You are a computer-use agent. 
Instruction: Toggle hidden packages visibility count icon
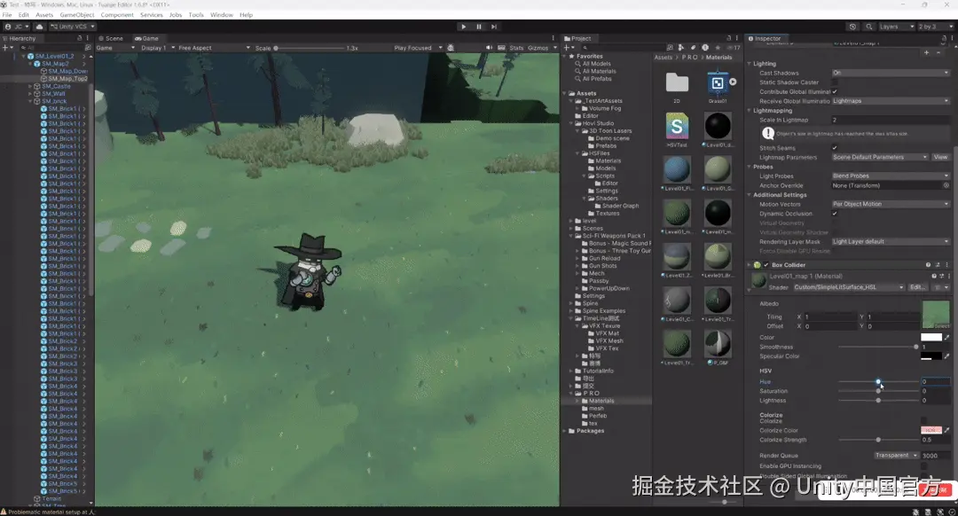(x=734, y=48)
